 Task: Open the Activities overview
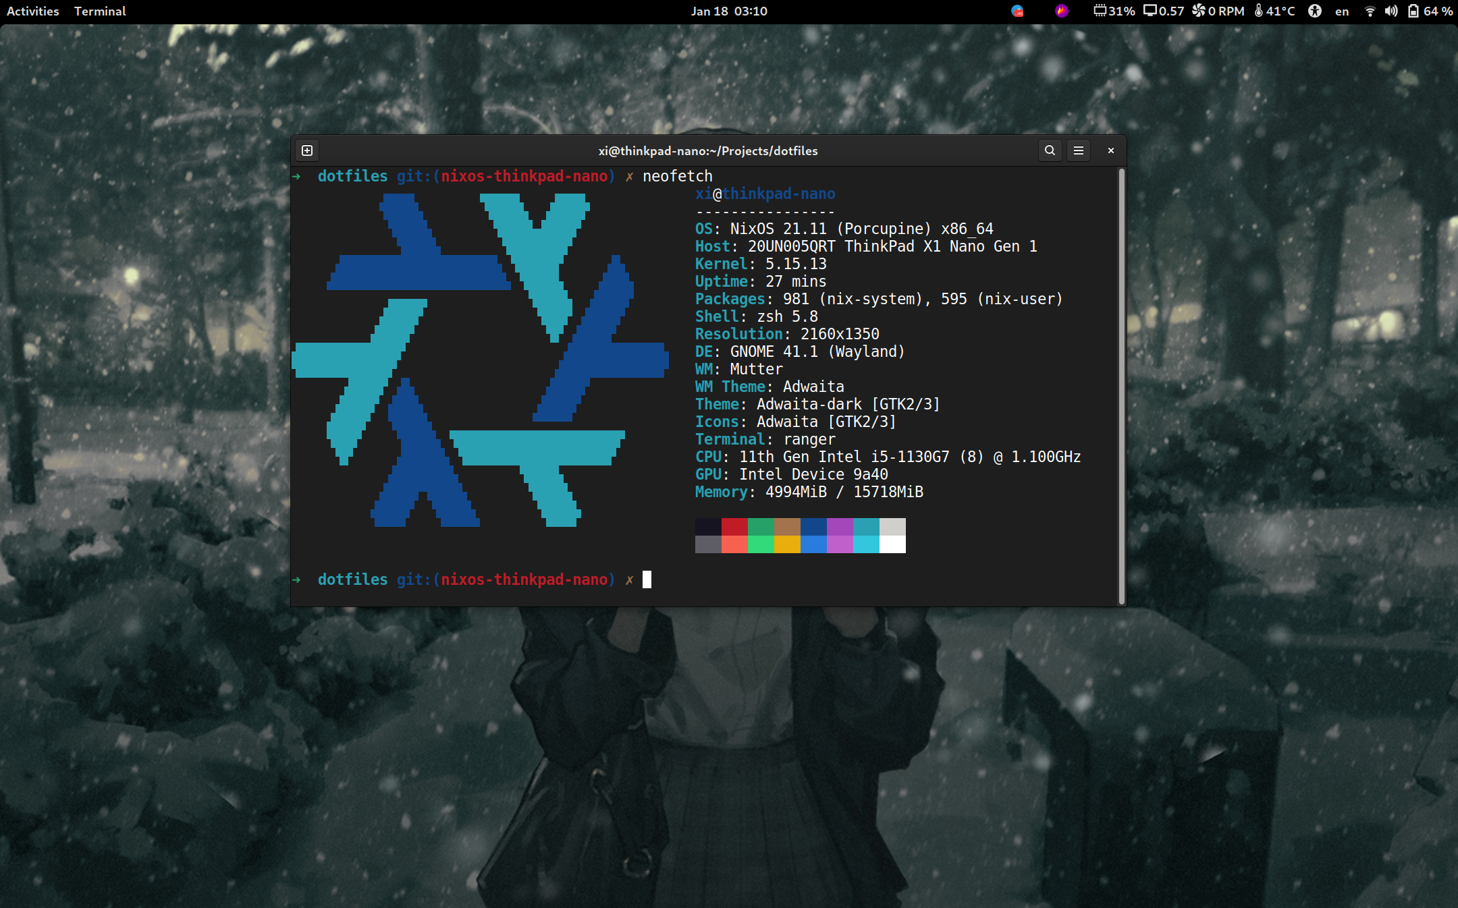tap(32, 11)
